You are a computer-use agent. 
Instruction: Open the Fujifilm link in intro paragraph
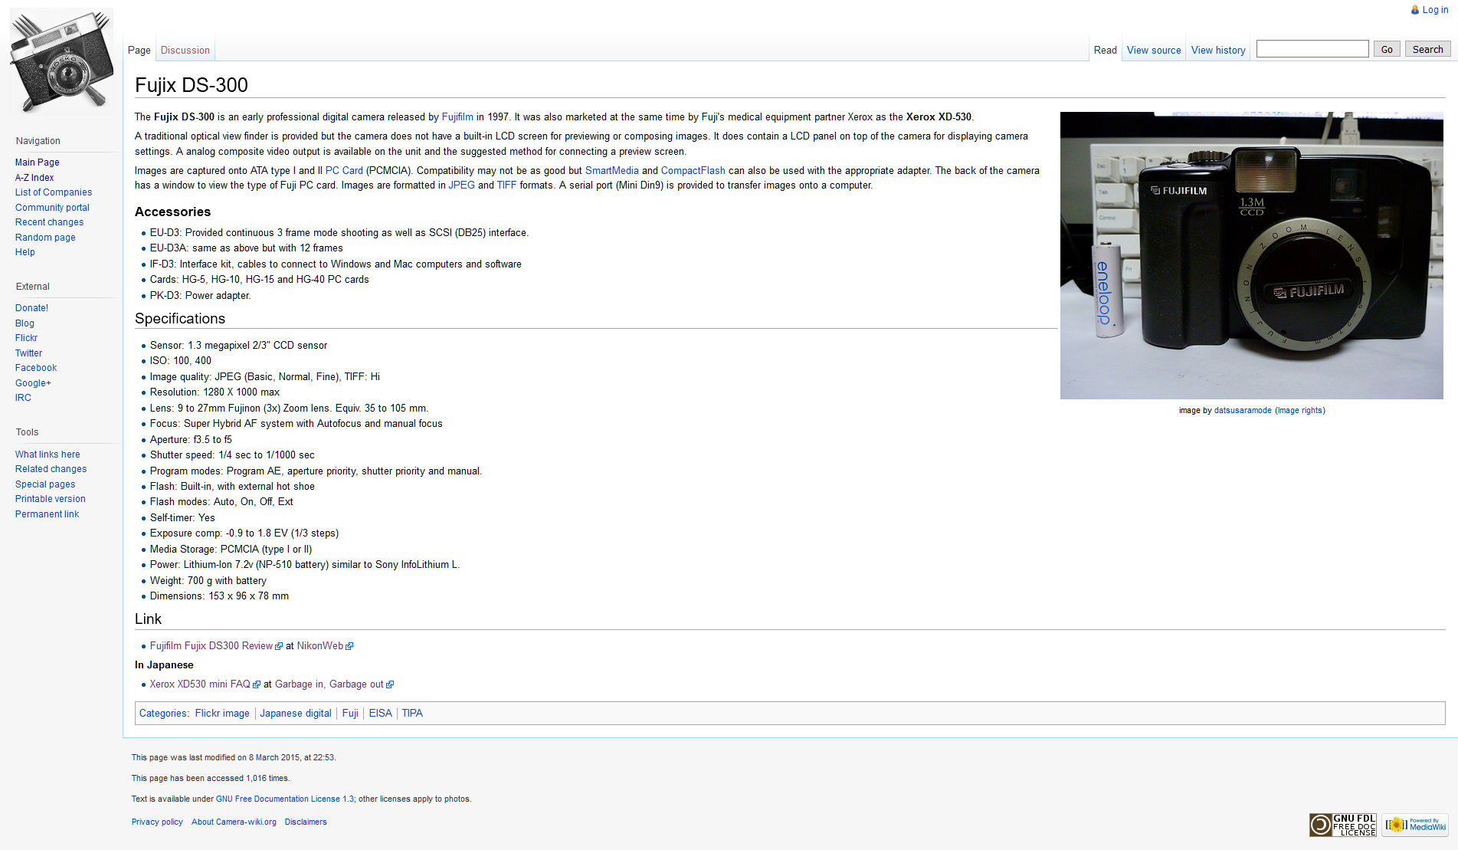point(457,117)
